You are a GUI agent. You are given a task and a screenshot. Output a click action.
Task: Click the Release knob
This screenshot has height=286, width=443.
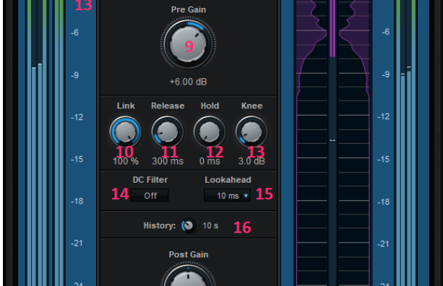coord(168,132)
